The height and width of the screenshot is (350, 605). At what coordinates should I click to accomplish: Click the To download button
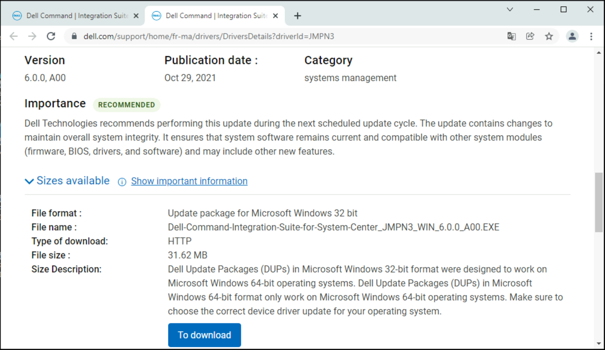205,335
